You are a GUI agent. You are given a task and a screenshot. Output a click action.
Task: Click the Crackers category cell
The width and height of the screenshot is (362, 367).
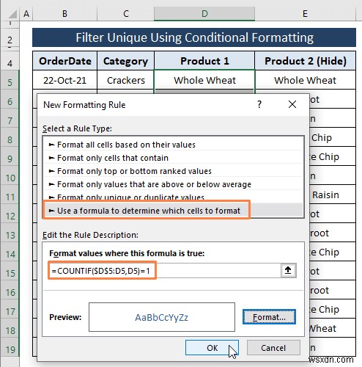point(126,80)
